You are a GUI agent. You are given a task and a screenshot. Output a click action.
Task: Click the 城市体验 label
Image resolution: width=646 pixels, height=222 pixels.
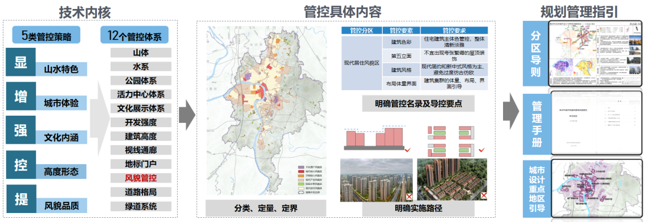pos(61,103)
